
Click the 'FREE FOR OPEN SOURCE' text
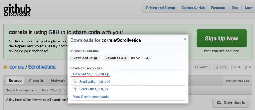(221, 51)
